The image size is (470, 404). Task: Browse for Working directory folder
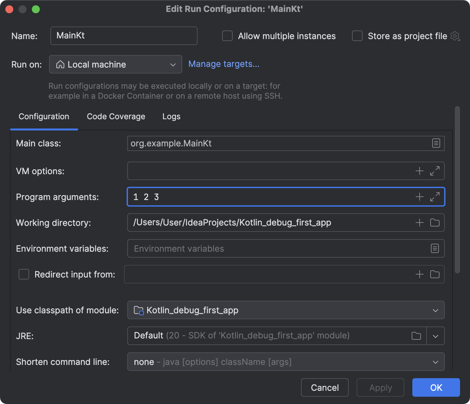coord(435,223)
